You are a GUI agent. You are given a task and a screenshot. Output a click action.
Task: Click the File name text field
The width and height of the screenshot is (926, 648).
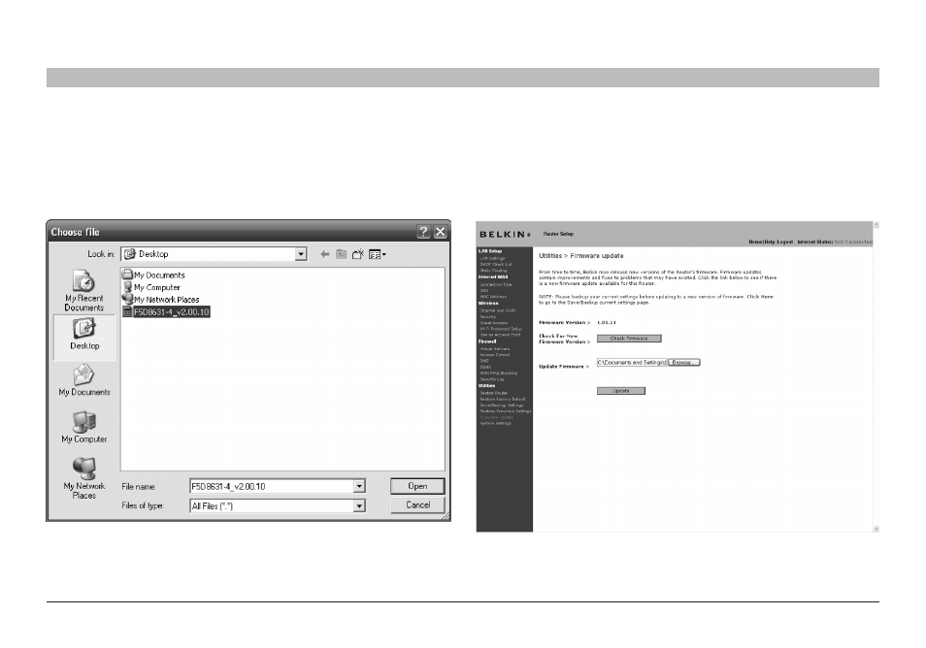coord(272,486)
